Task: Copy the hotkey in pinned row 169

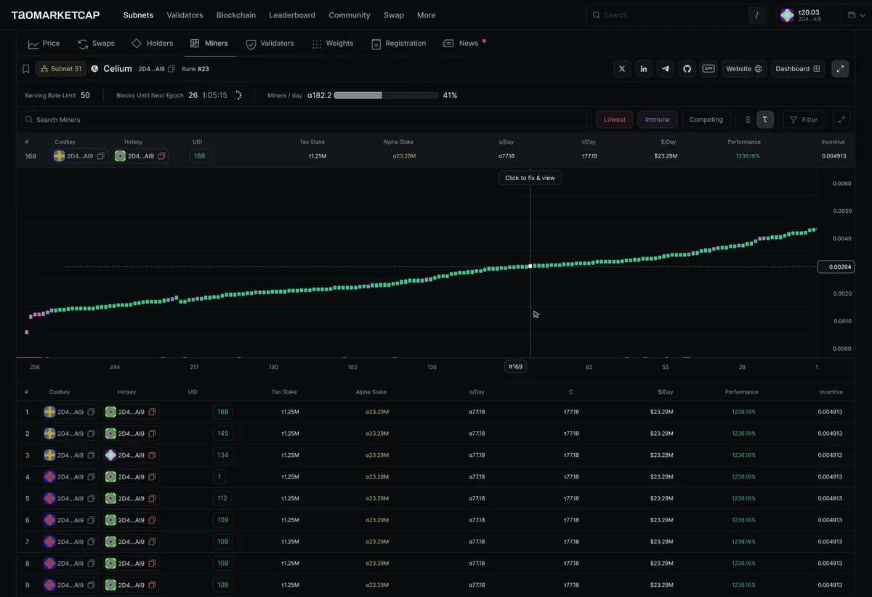Action: [162, 156]
